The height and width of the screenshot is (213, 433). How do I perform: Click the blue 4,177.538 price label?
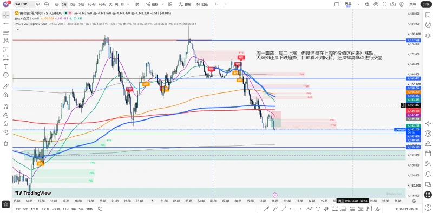click(413, 41)
